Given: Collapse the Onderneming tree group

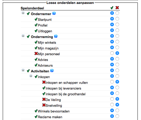Looking at the screenshot, I should click(x=23, y=36).
